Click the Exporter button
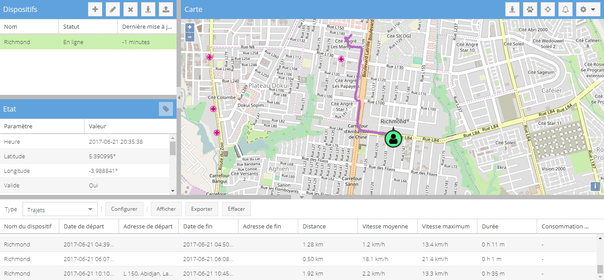This screenshot has width=604, height=280. pos(201,209)
